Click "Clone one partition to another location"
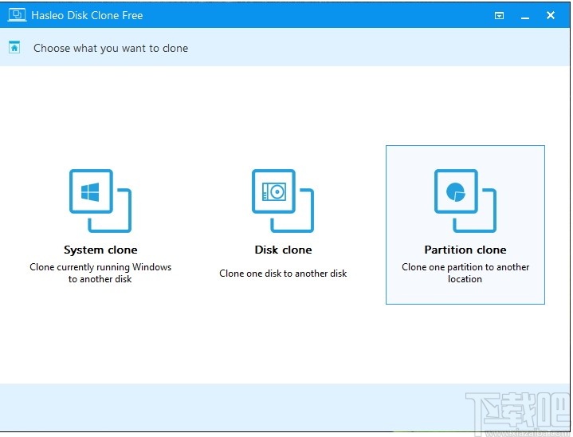 (465, 273)
